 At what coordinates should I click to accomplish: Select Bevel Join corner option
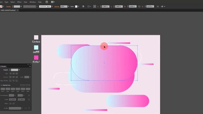(x=17, y=77)
